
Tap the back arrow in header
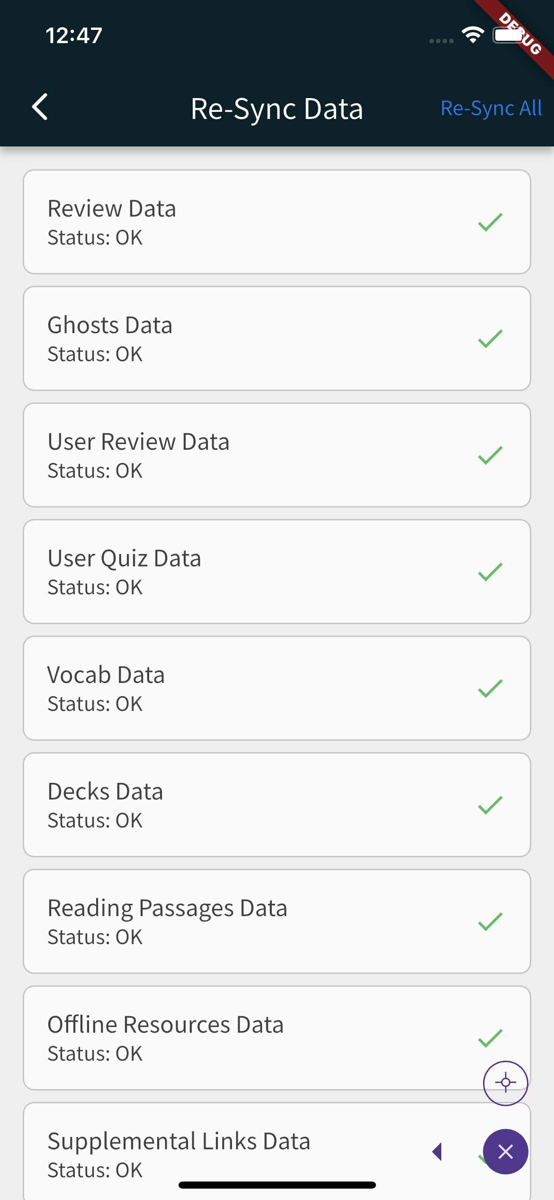tap(40, 107)
